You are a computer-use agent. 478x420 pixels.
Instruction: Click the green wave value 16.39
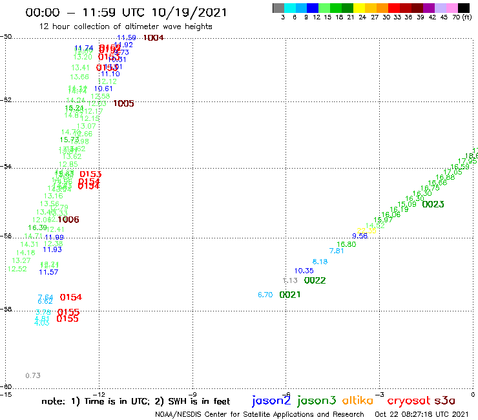coord(37,228)
